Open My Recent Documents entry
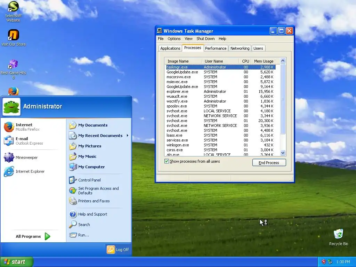The image size is (356, 267). coord(99,136)
